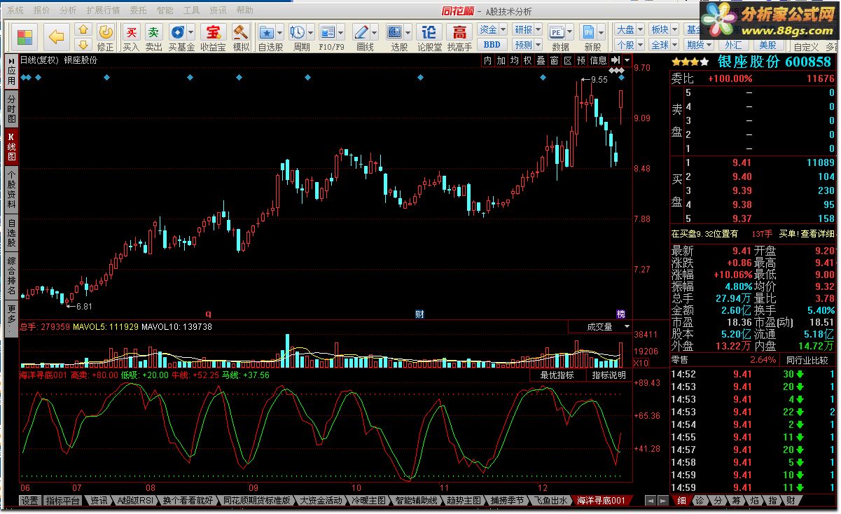Open the 分时图 sidebar tab
Screen dimensions: 841x514
pos(11,109)
